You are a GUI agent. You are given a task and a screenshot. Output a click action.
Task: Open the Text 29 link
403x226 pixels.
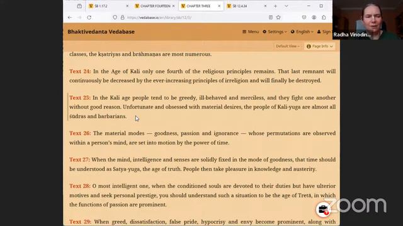(x=80, y=222)
